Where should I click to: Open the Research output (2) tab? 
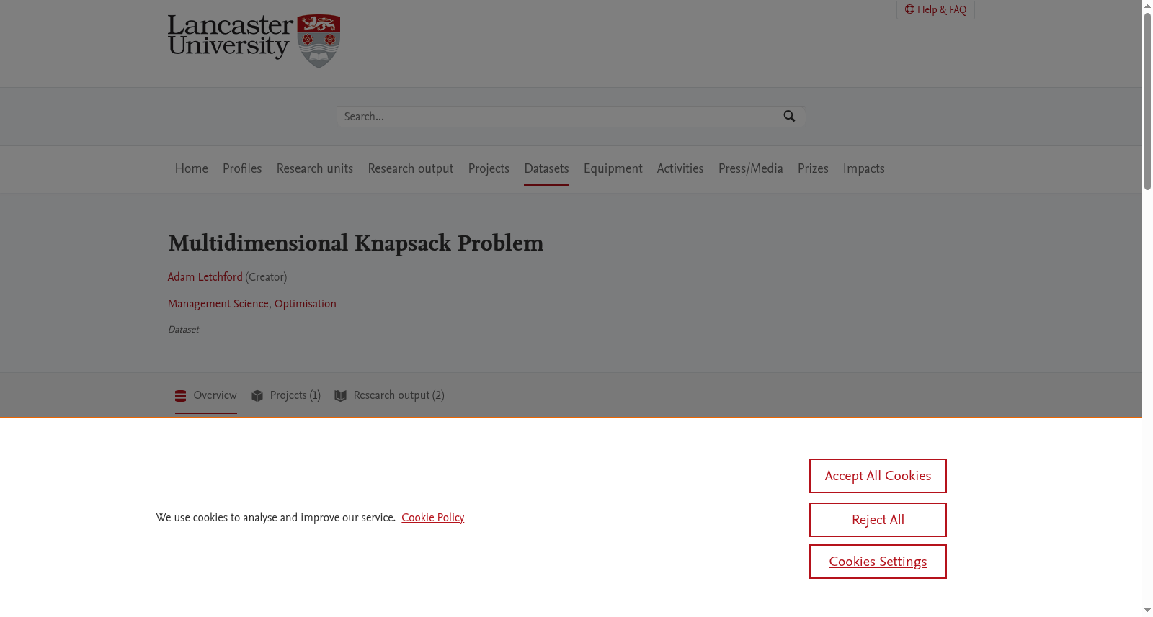pos(390,395)
